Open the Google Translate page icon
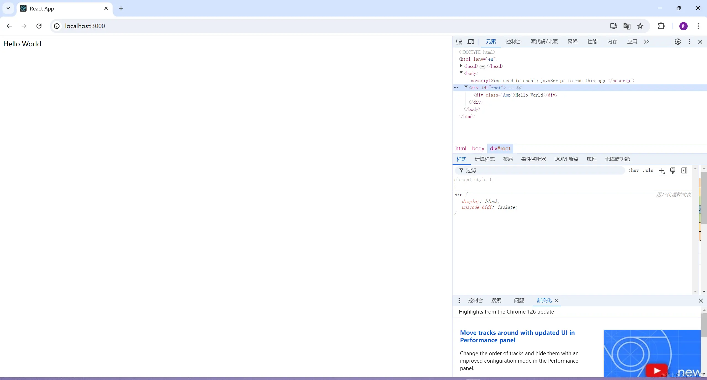 pyautogui.click(x=627, y=26)
